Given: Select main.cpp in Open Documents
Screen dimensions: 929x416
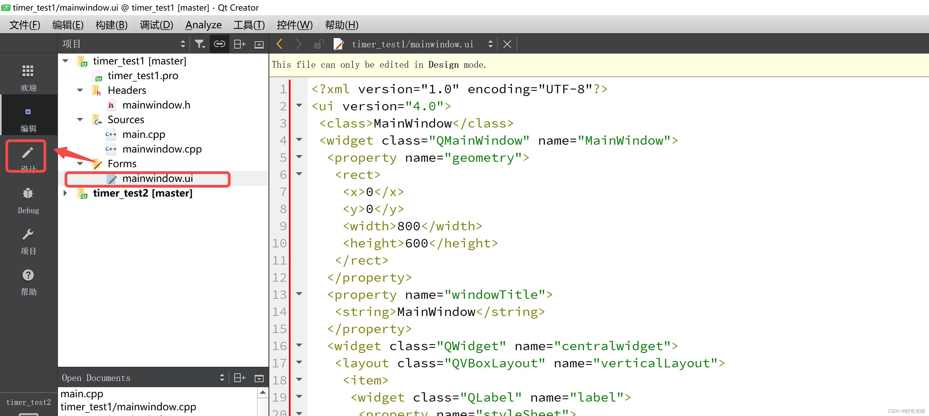Looking at the screenshot, I should tap(82, 394).
